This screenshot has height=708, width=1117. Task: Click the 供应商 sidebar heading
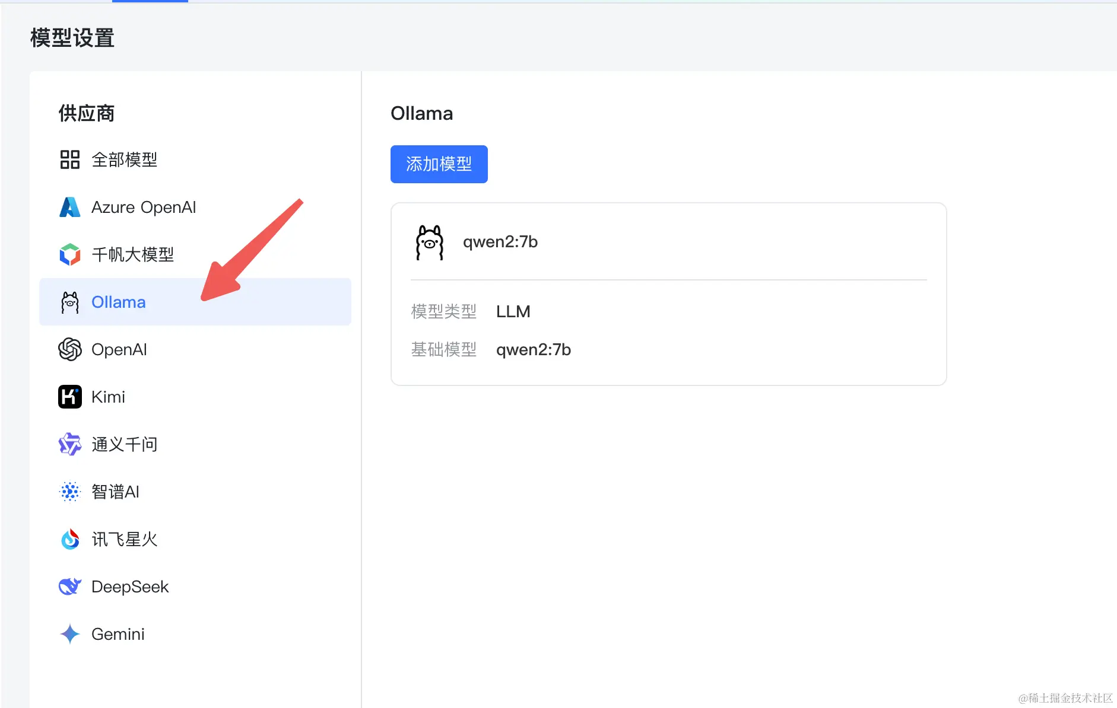pos(87,113)
